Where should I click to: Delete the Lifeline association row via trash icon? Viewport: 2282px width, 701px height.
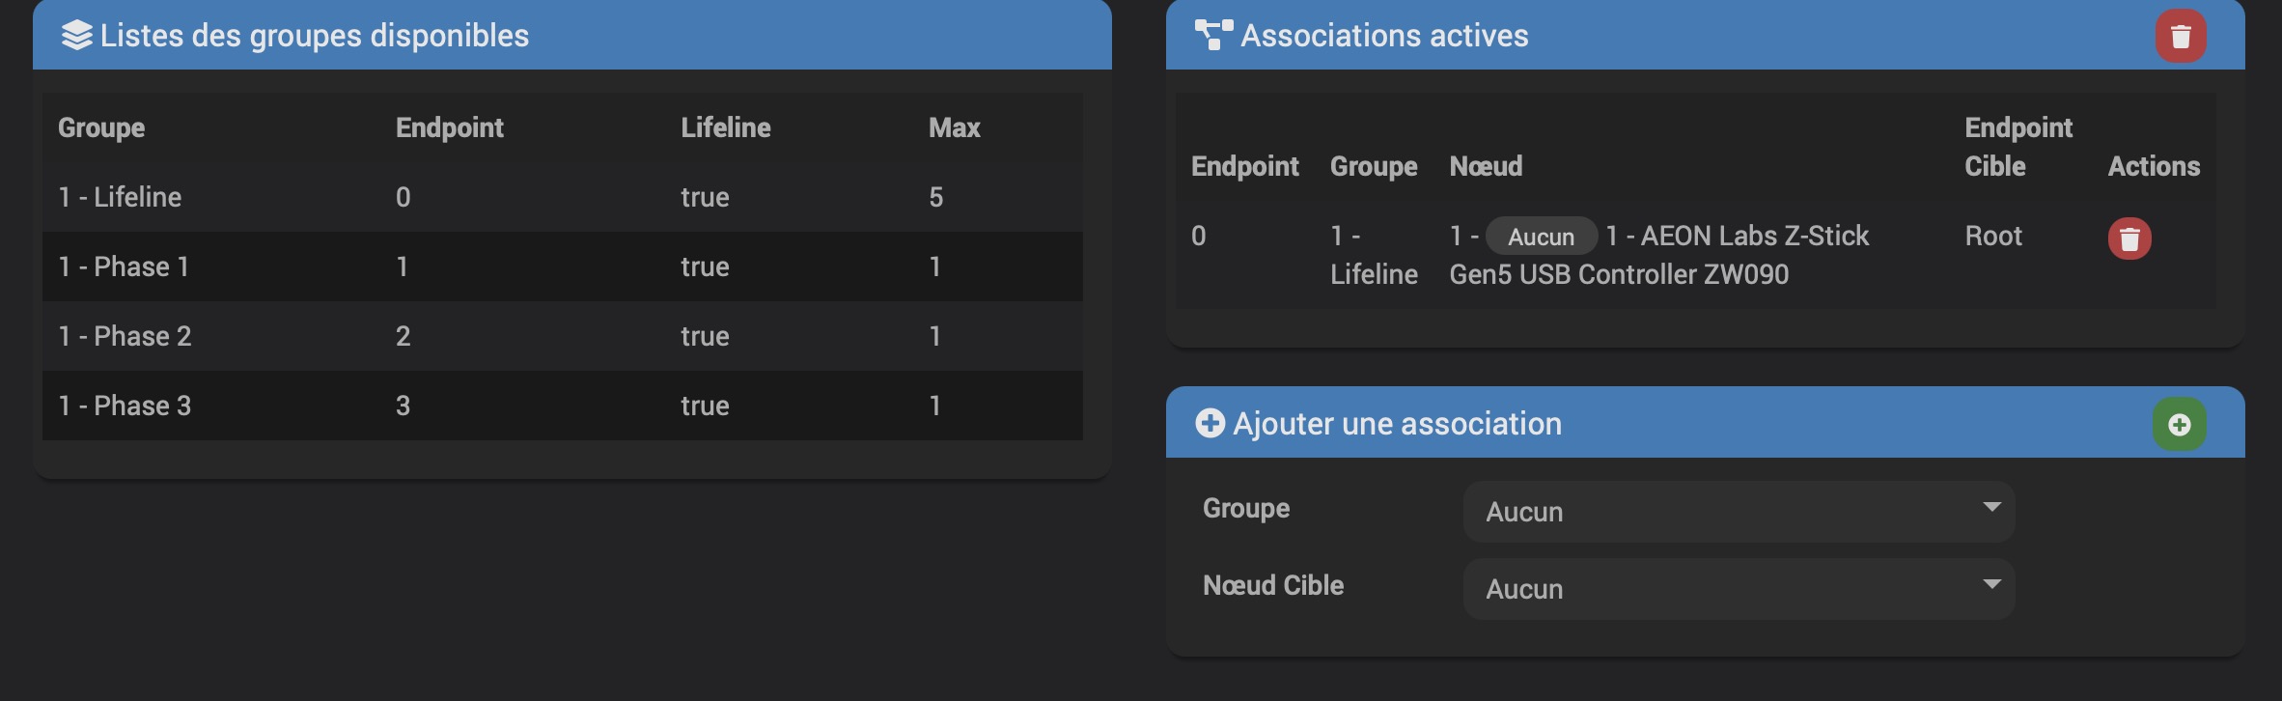(2129, 238)
